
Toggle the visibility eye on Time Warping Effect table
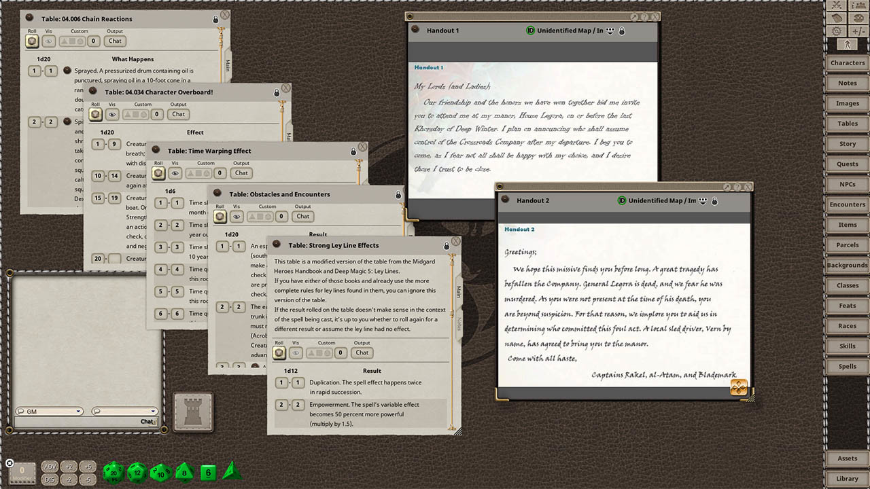(175, 173)
